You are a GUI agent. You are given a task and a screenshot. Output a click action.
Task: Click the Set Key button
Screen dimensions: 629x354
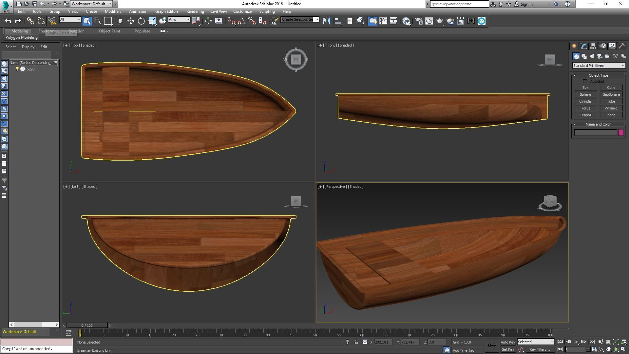[x=508, y=349]
